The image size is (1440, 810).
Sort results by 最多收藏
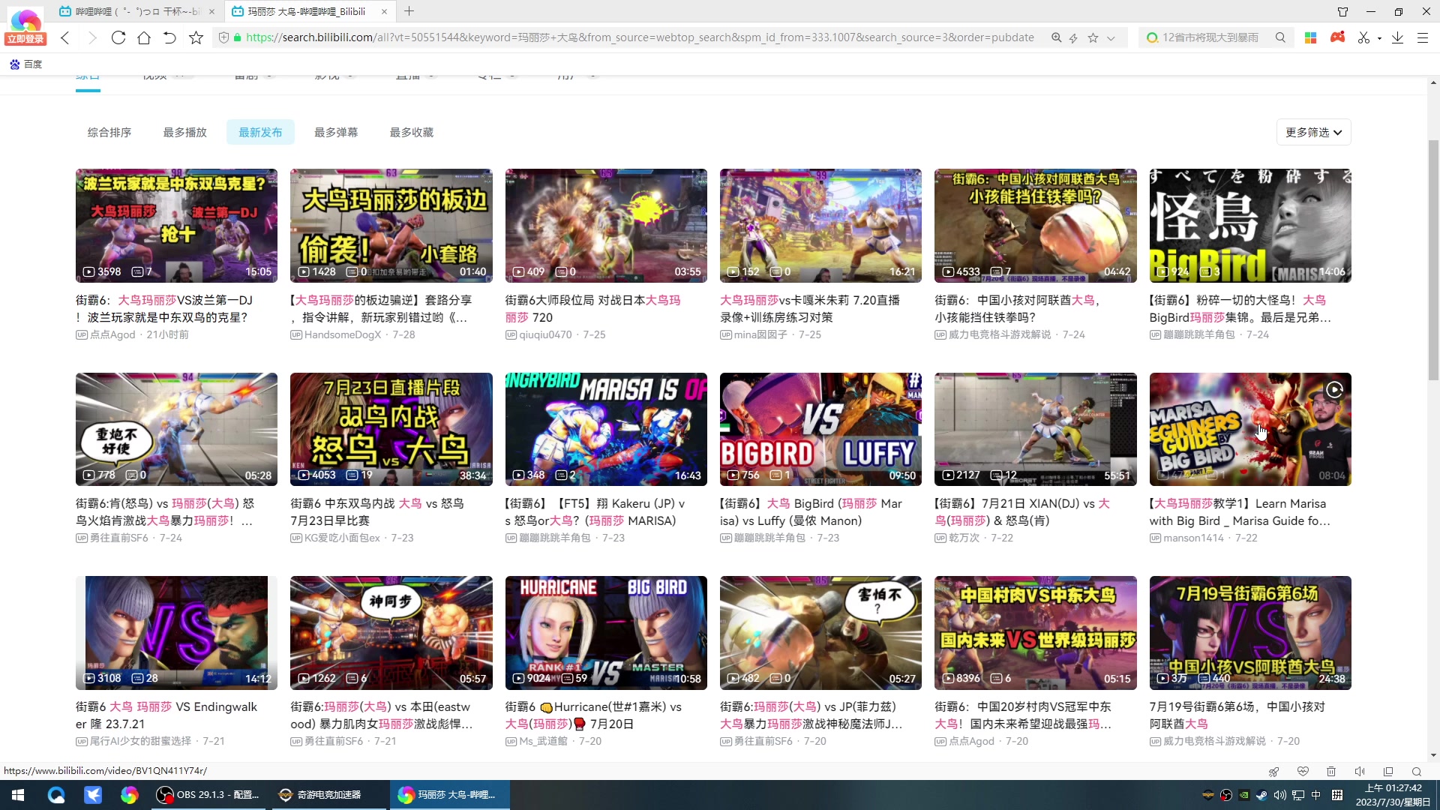tap(411, 132)
